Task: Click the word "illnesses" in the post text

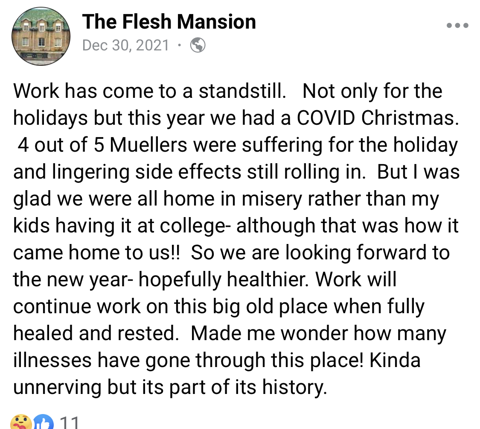Action: point(52,360)
